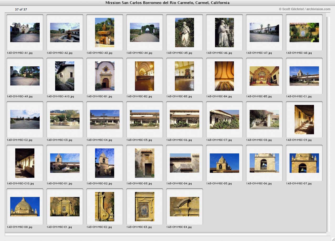Open the tree plaza thumbnail 1A3-CM-MSC-A9
This screenshot has width=335, height=241.
point(25,76)
